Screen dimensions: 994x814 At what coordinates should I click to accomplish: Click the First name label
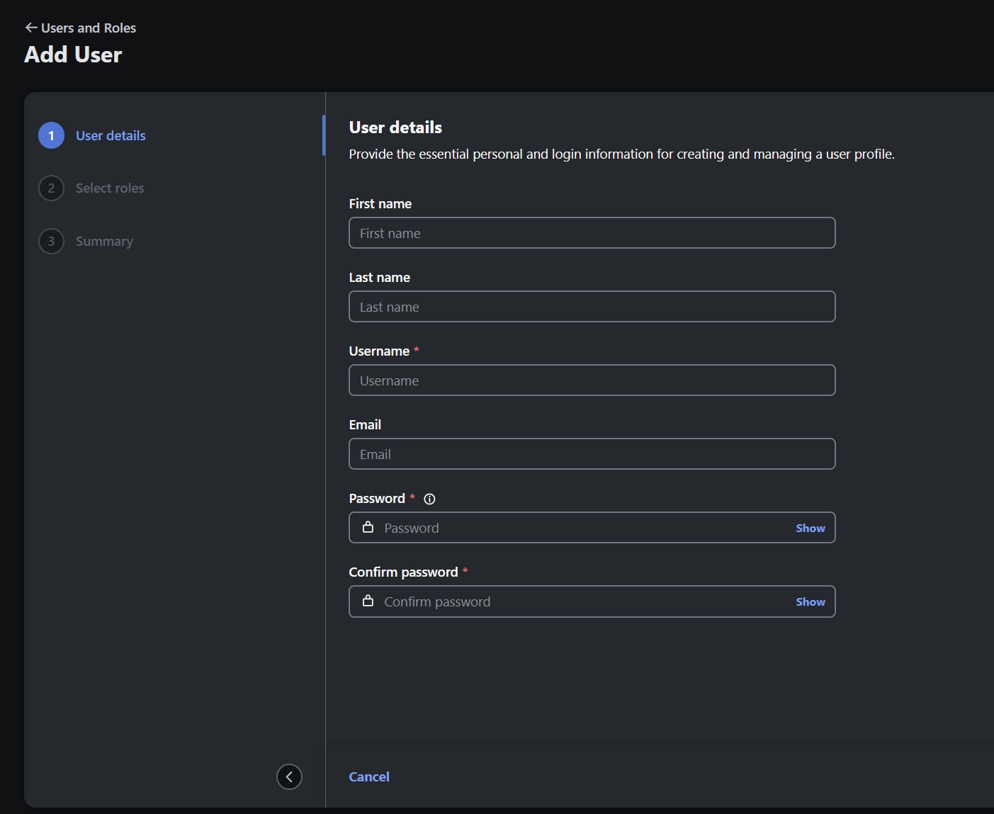click(x=380, y=203)
